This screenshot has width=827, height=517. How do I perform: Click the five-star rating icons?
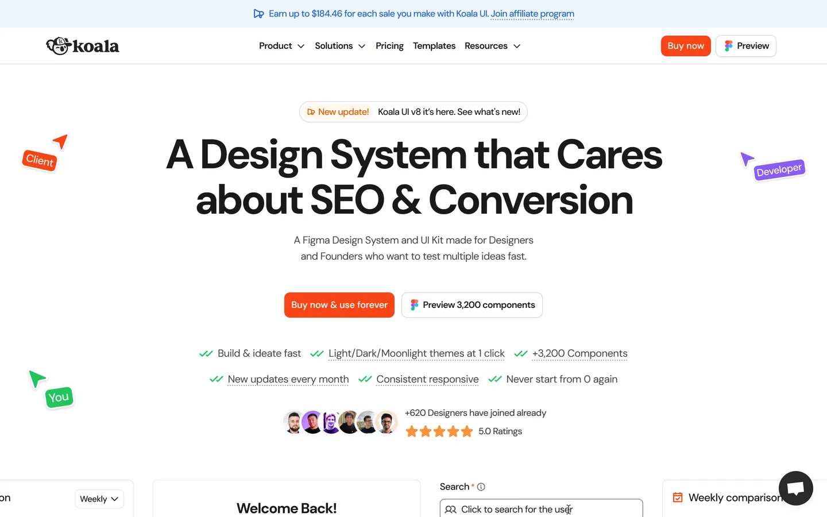(439, 431)
